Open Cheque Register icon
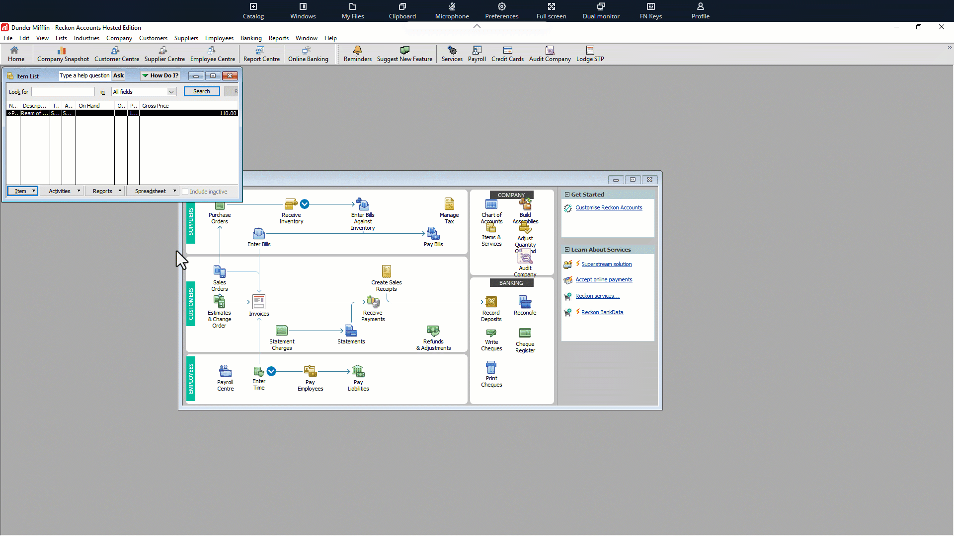Screen dimensions: 954x536 click(x=525, y=340)
